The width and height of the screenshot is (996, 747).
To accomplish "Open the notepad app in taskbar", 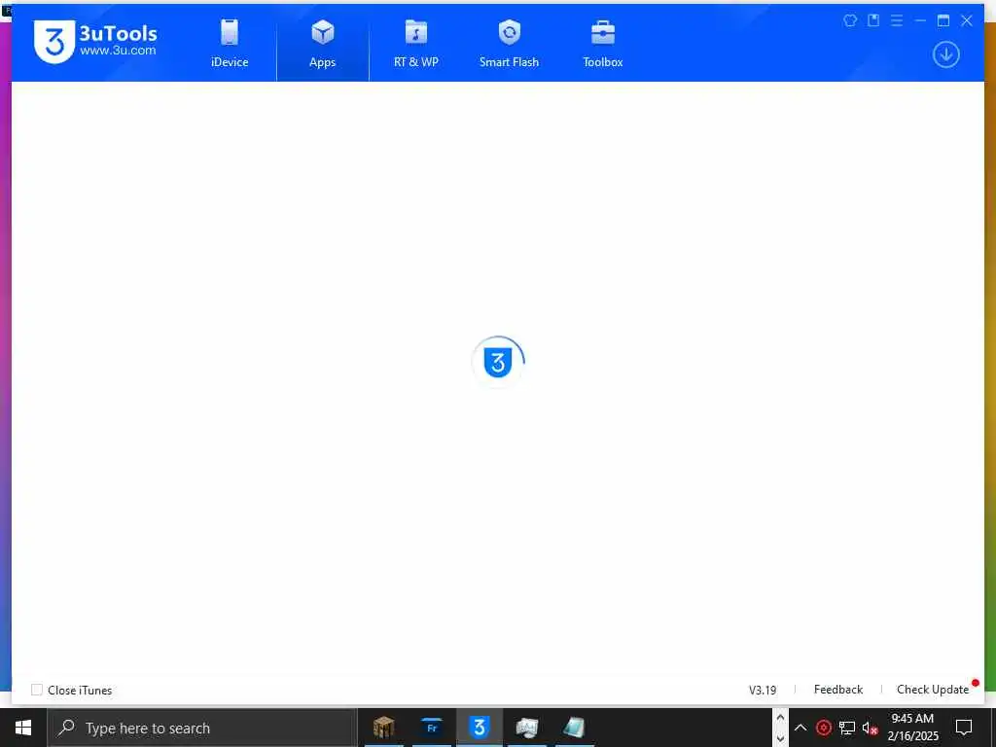I will coord(574,728).
